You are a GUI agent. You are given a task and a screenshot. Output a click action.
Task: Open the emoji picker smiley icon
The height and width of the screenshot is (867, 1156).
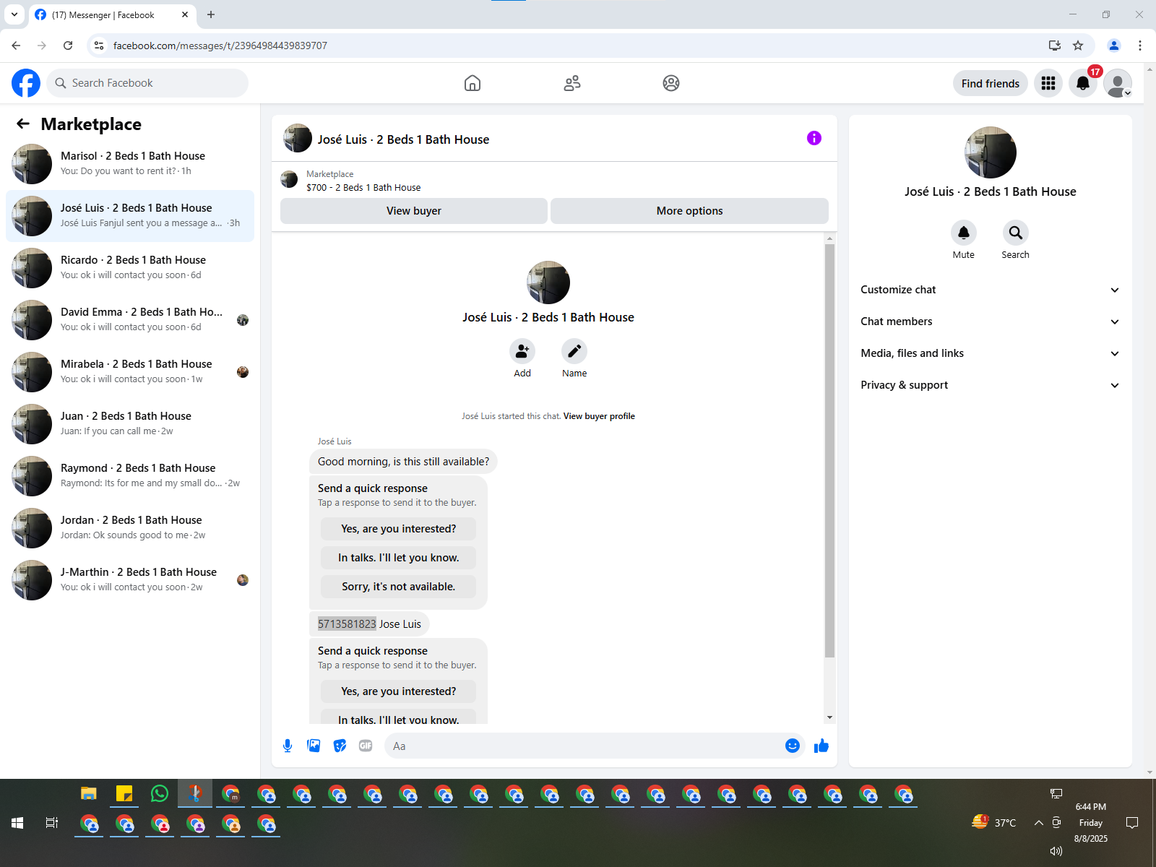tap(793, 746)
